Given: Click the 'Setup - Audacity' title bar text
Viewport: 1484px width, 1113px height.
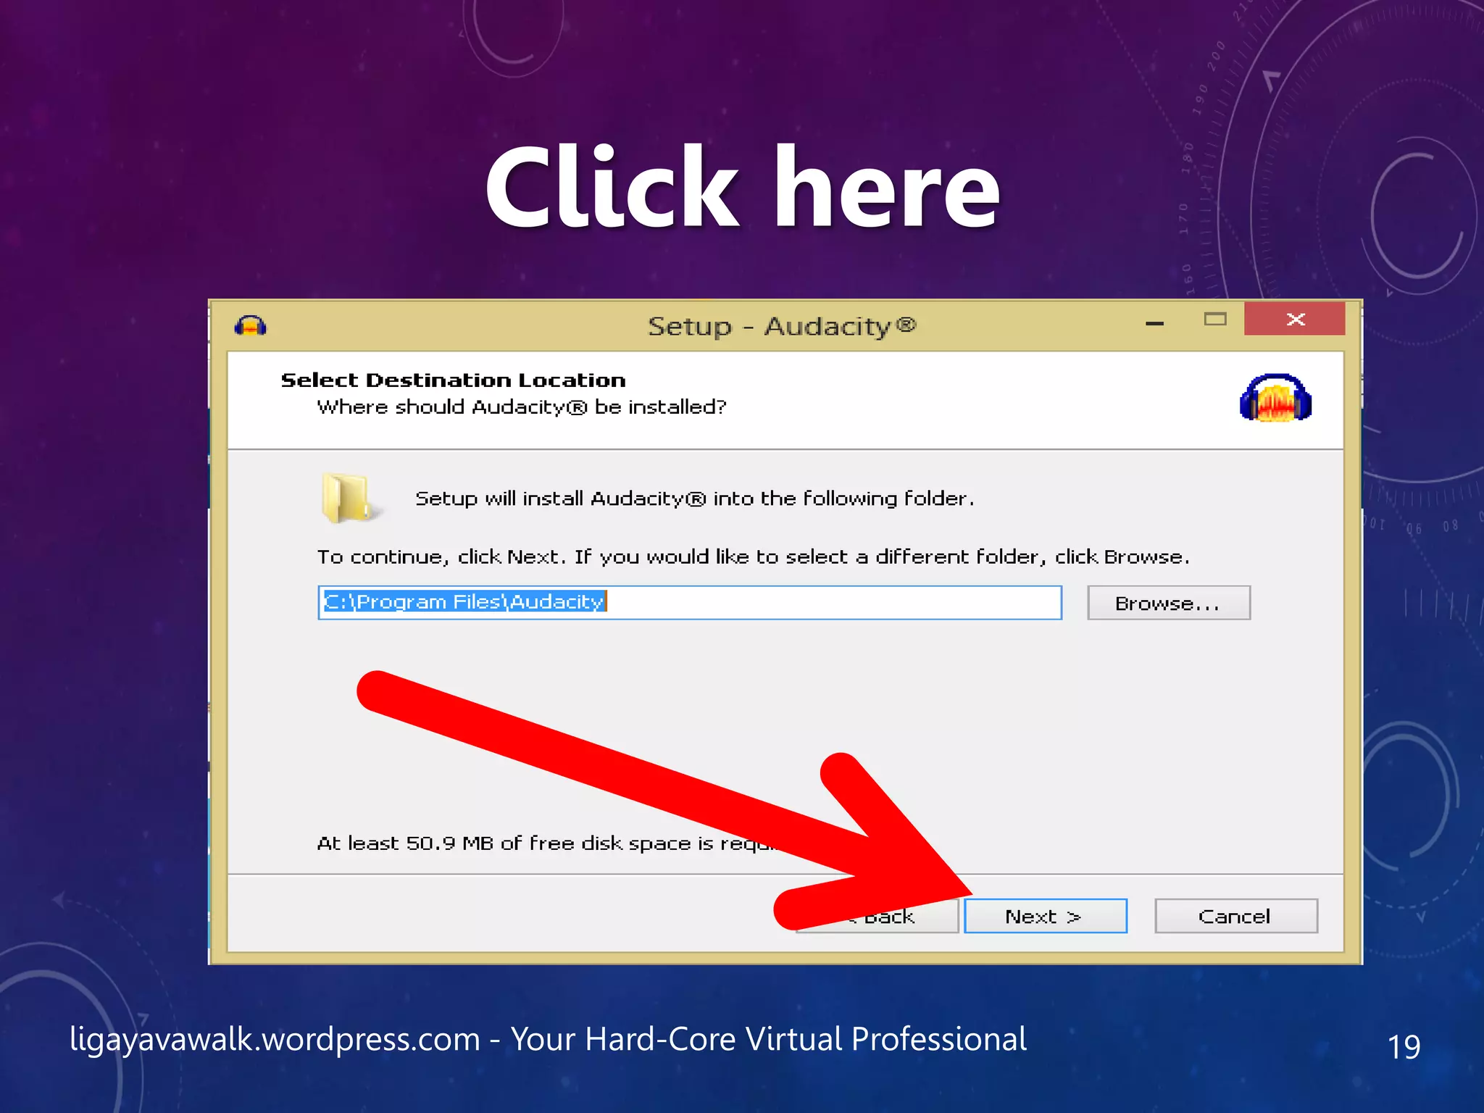Looking at the screenshot, I should click(781, 326).
